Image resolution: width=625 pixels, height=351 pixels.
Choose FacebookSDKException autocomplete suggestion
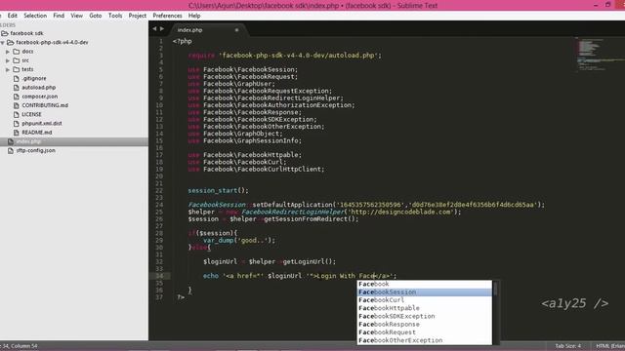[x=425, y=316]
